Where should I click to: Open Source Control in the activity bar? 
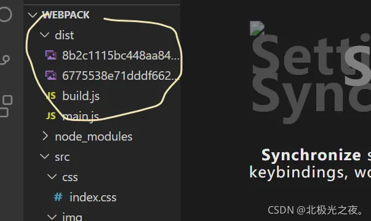[5, 60]
